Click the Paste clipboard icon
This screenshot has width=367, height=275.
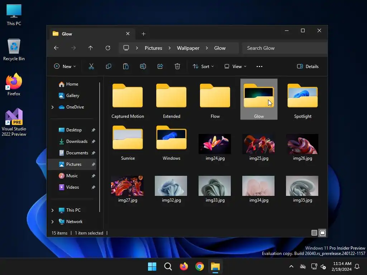[x=126, y=66]
